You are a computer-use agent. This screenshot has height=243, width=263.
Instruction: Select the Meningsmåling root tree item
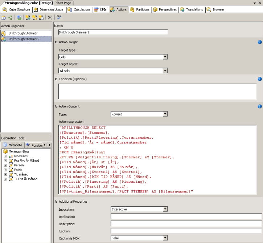pyautogui.click(x=19, y=151)
